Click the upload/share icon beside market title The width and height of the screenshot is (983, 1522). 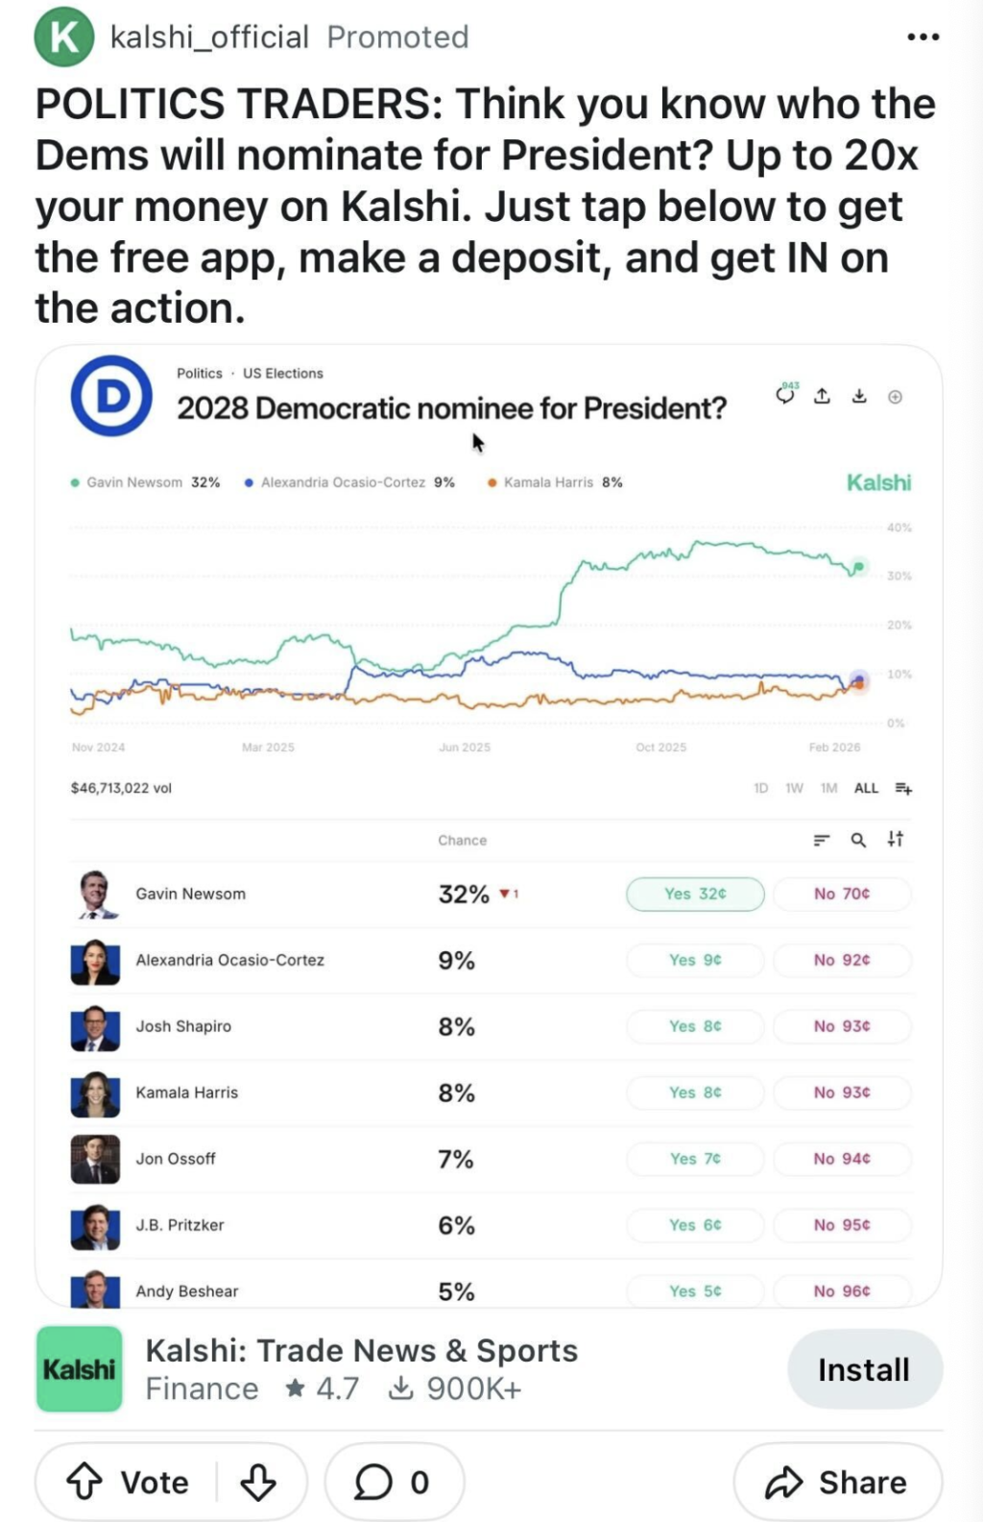(823, 396)
